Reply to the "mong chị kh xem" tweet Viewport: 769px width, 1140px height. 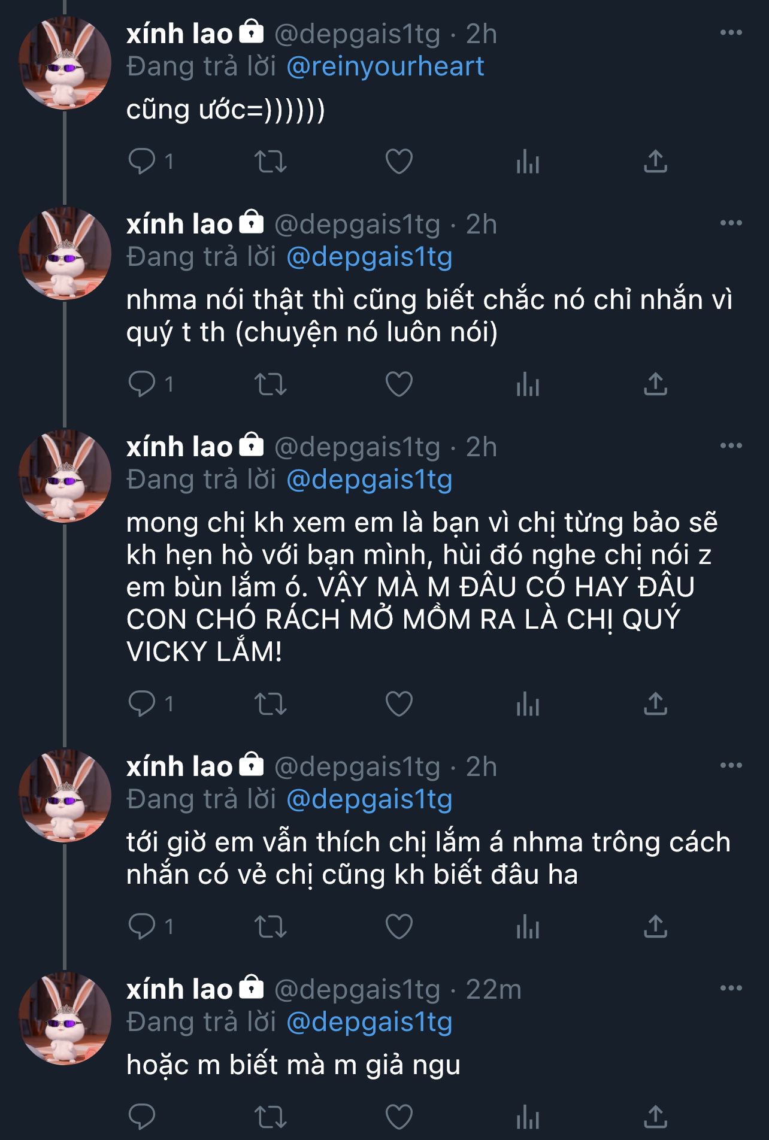142,704
